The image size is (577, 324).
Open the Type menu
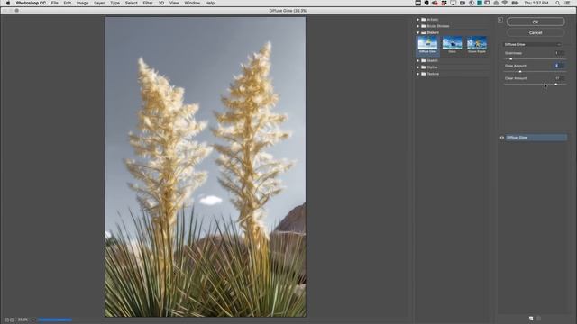tap(114, 3)
